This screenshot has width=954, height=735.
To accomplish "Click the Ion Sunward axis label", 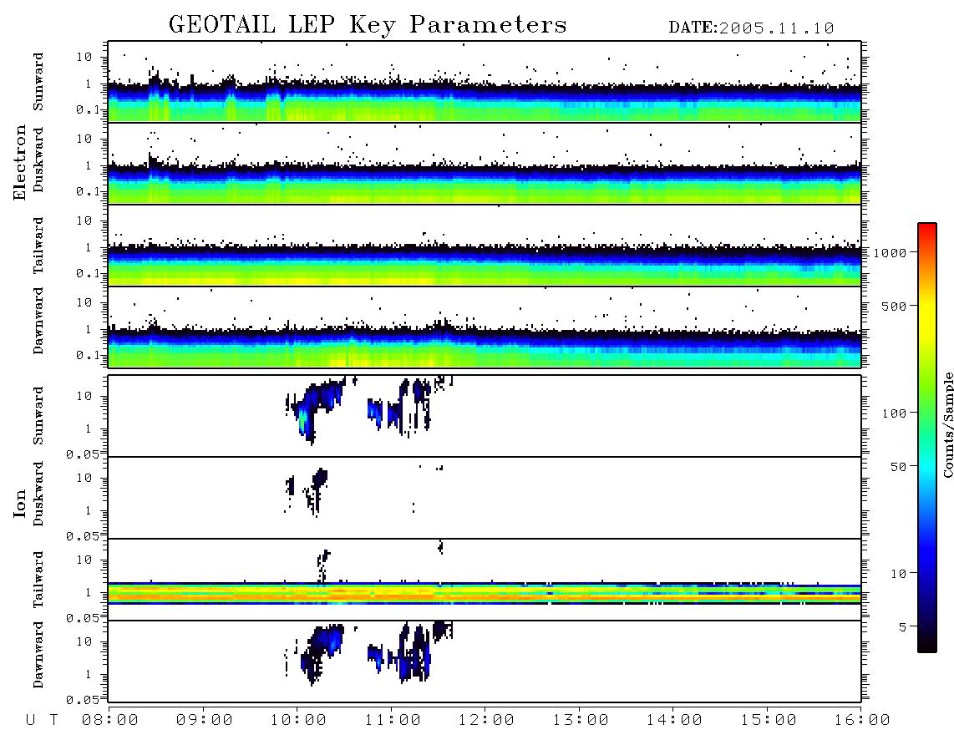I will pyautogui.click(x=38, y=416).
